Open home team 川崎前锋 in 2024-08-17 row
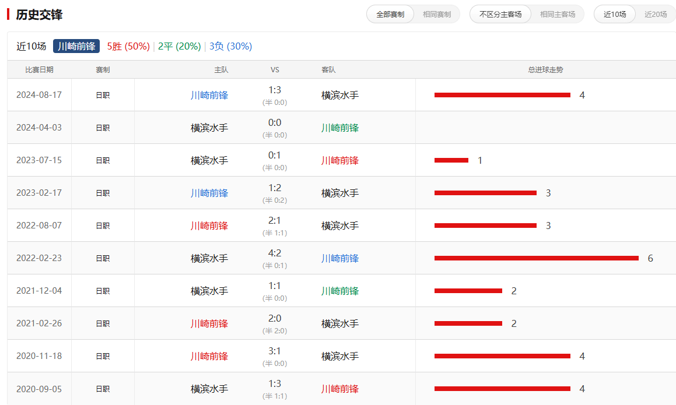 pyautogui.click(x=209, y=95)
